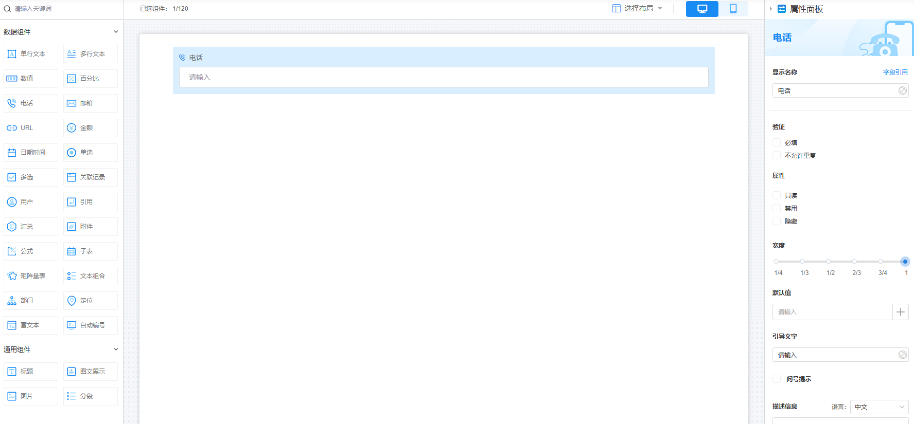Add the 电话 component from sidebar
914x424 pixels.
[x=31, y=103]
